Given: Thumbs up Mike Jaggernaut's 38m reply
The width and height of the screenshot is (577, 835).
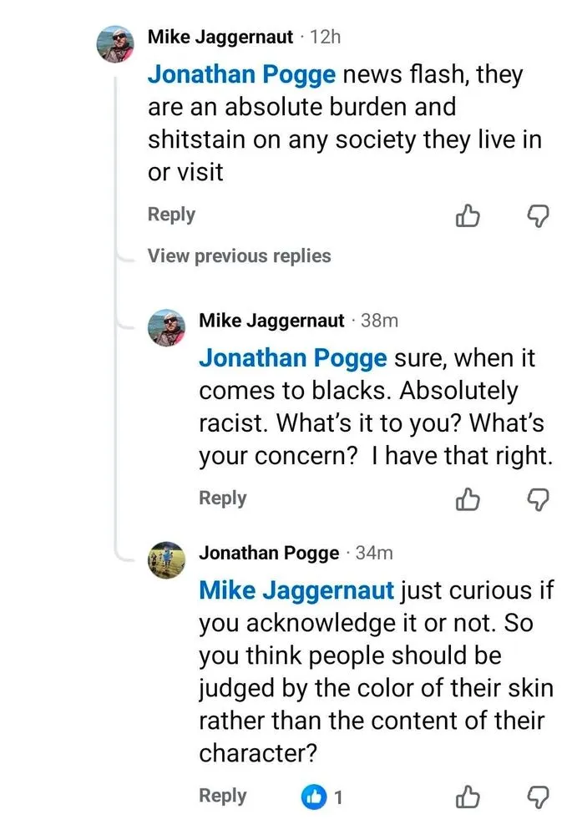Looking at the screenshot, I should pyautogui.click(x=468, y=499).
